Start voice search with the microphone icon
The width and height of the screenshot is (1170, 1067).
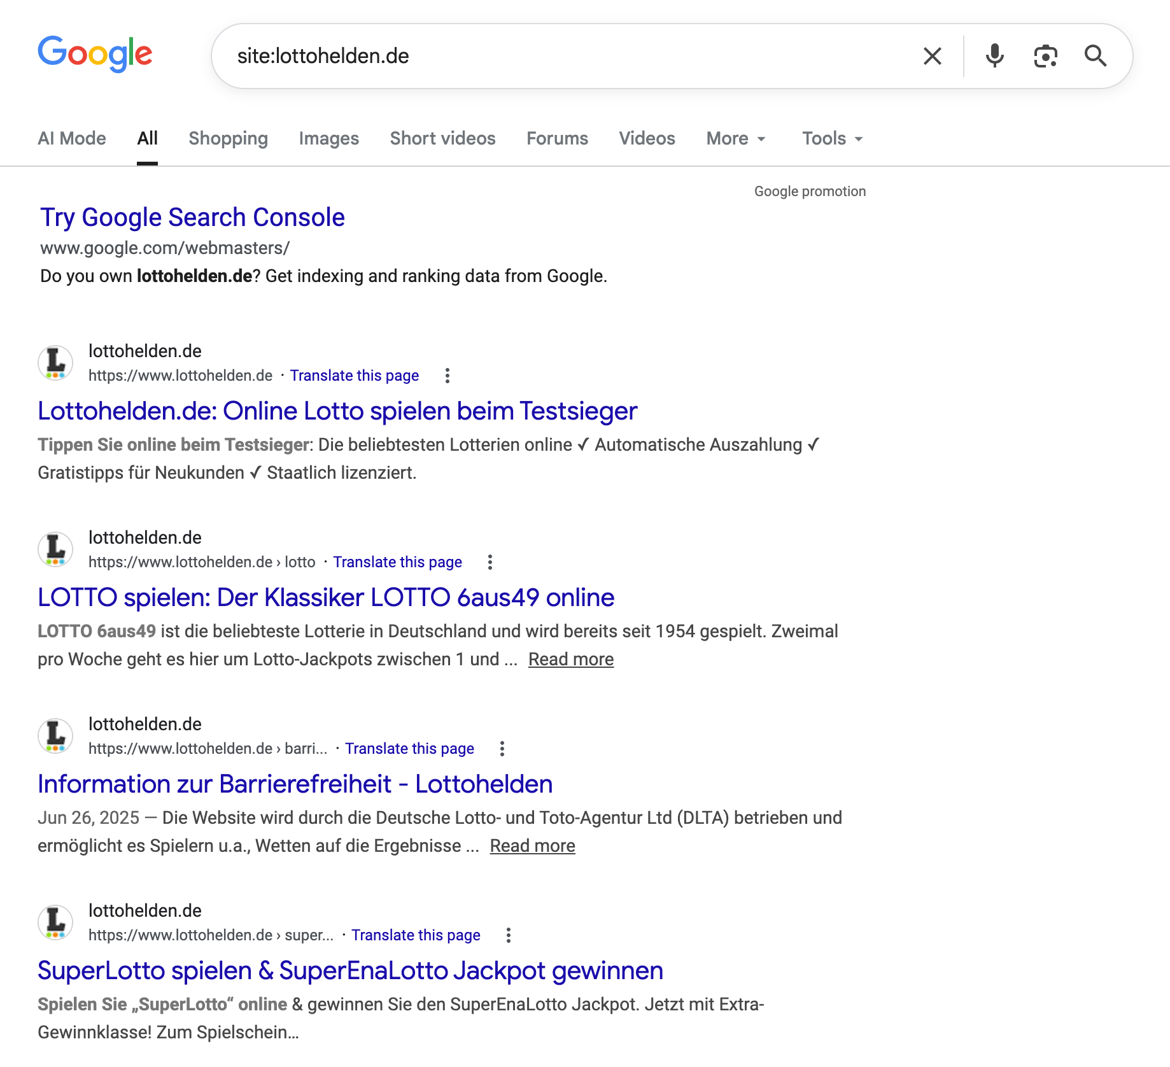pos(994,56)
